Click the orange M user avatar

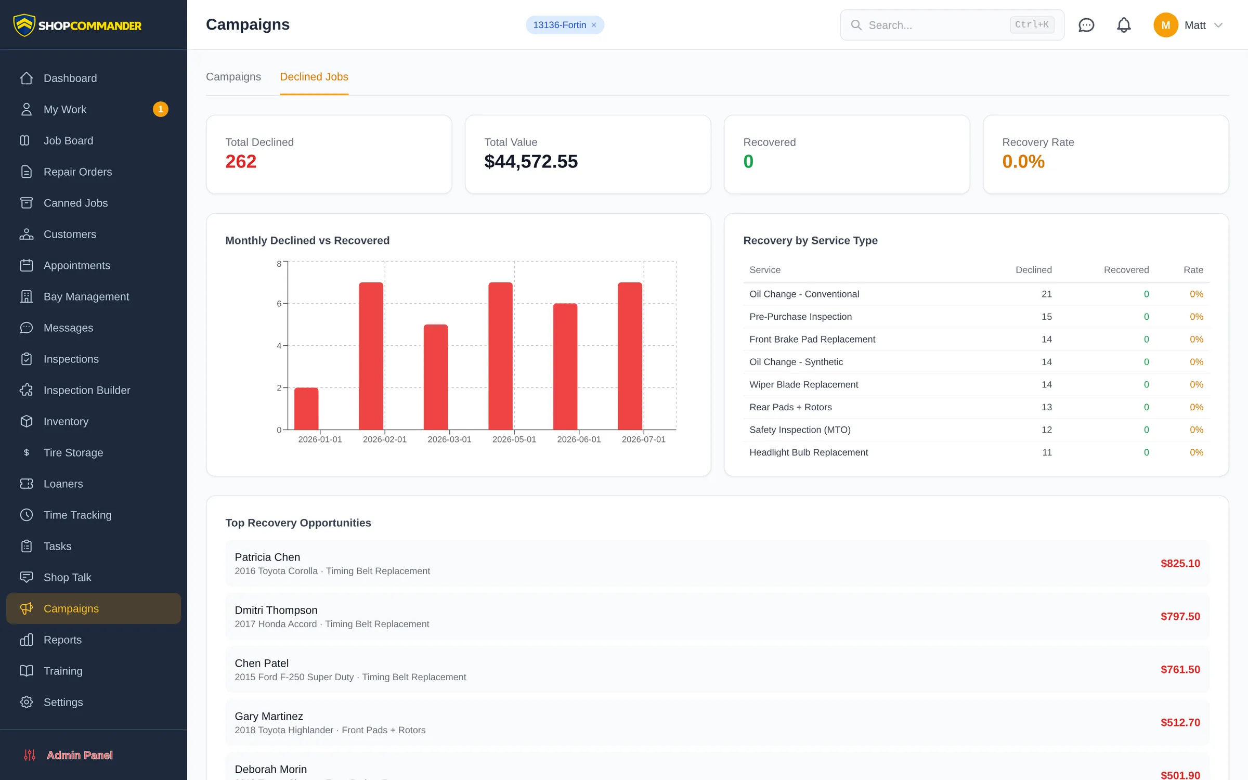pyautogui.click(x=1165, y=25)
